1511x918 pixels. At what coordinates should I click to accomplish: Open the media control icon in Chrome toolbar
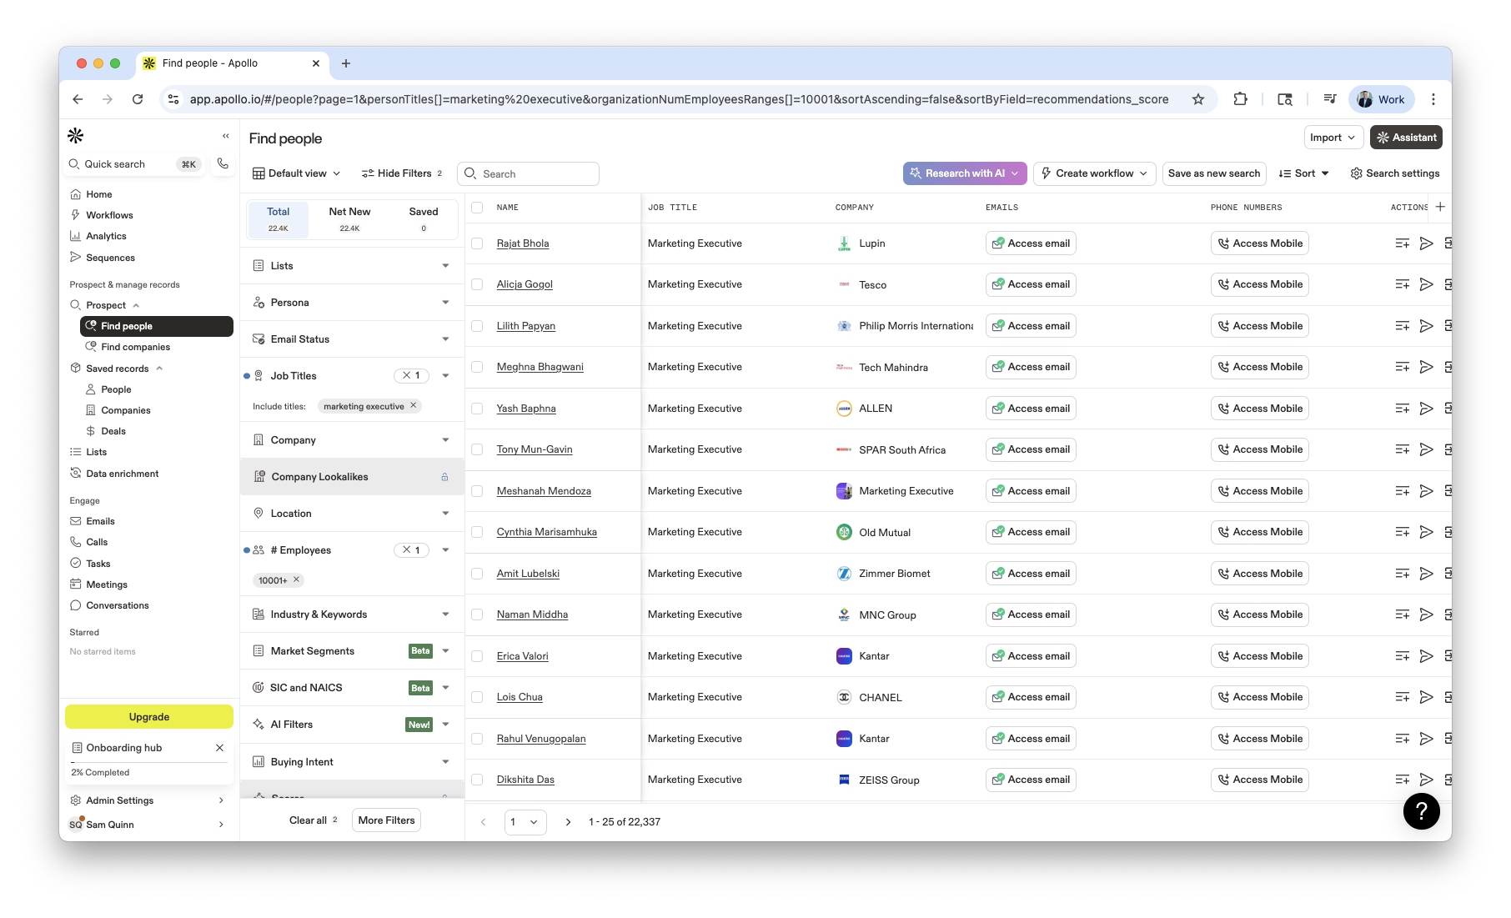[x=1330, y=99]
